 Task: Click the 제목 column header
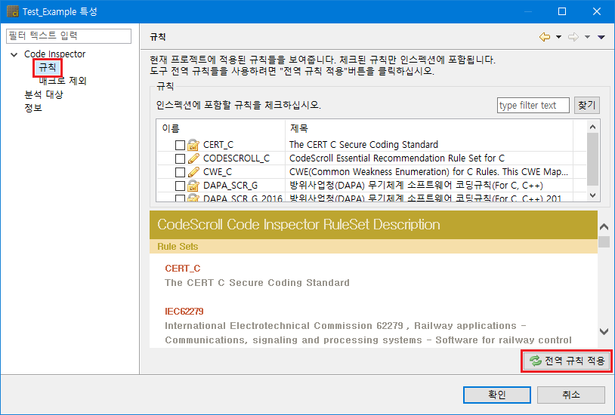[429, 128]
